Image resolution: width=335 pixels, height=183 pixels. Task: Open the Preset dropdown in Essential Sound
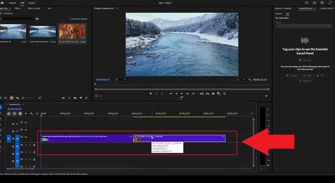point(303,26)
